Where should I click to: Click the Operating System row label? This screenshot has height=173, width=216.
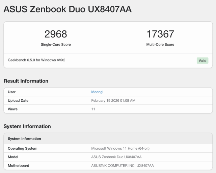[x=23, y=148]
